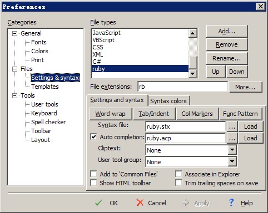Image resolution: width=268 pixels, height=213 pixels.
Task: Collapse the General tree node
Action: point(14,33)
